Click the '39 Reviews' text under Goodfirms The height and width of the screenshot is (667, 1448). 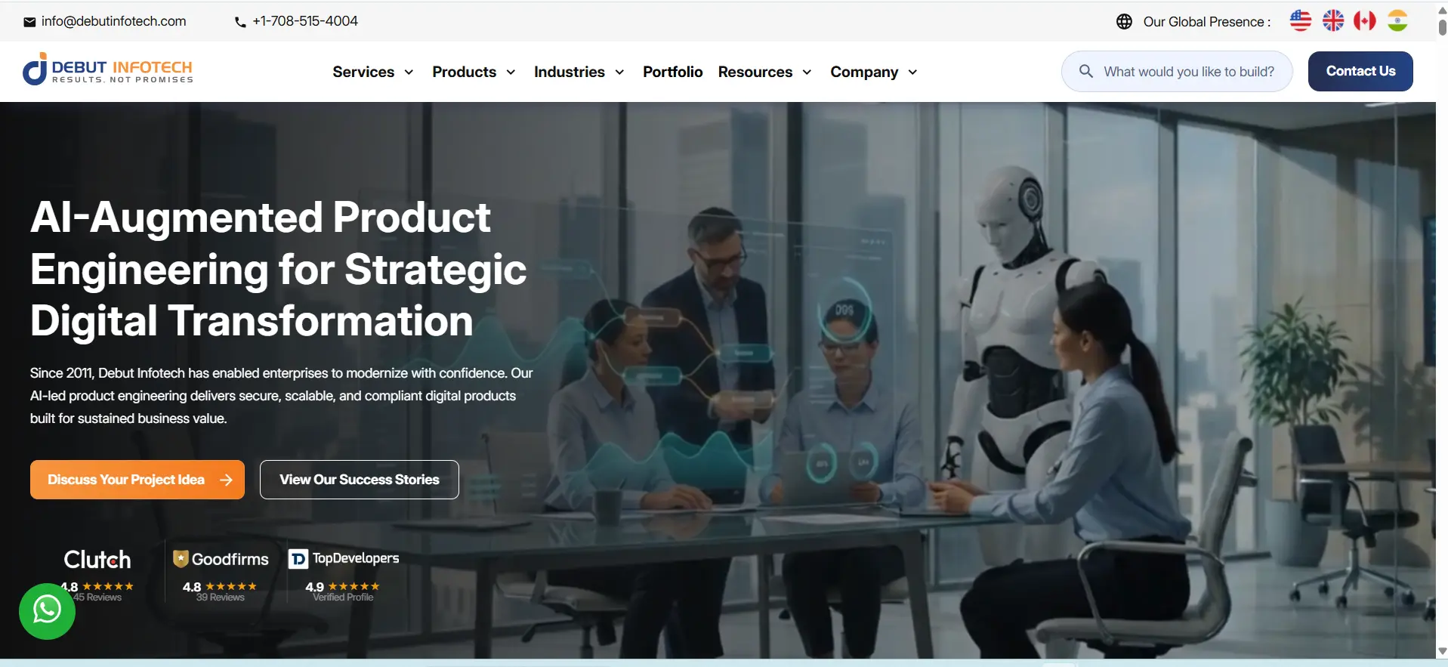[221, 598]
